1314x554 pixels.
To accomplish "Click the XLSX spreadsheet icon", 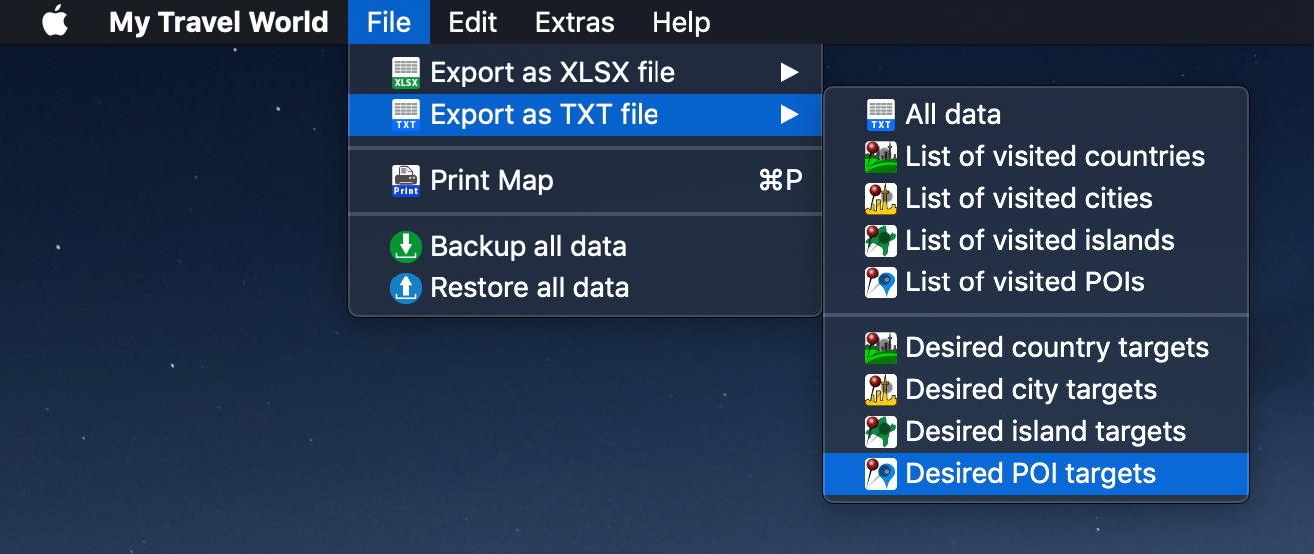I will [x=406, y=73].
